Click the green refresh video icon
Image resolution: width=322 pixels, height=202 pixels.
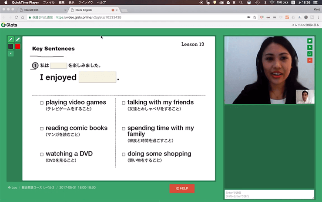[x=310, y=53]
